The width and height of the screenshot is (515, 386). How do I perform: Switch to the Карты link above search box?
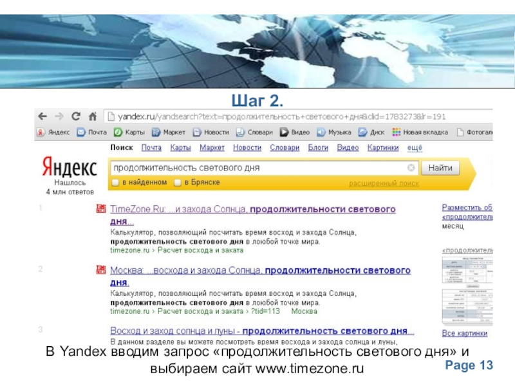coord(181,148)
